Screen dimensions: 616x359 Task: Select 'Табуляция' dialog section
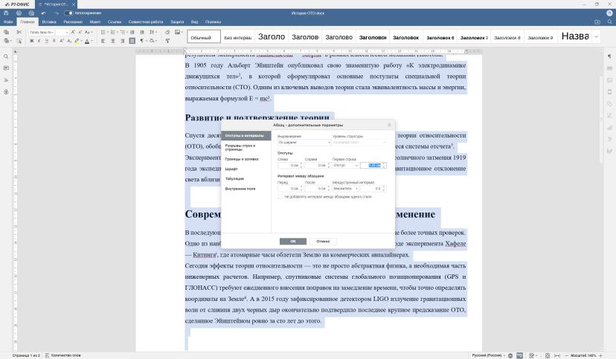pos(246,179)
